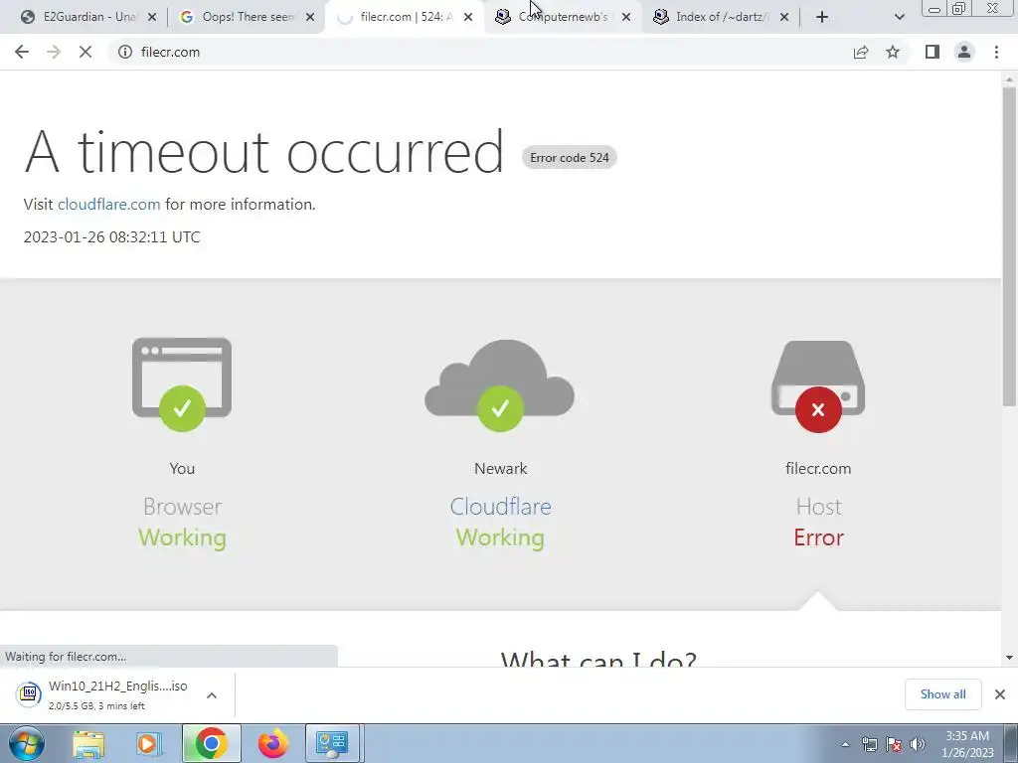Stop loading the filecr.com page

[85, 52]
